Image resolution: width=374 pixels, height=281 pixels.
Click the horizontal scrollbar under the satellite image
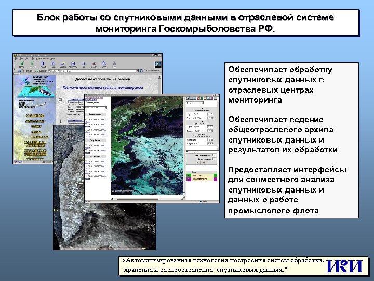147,198
